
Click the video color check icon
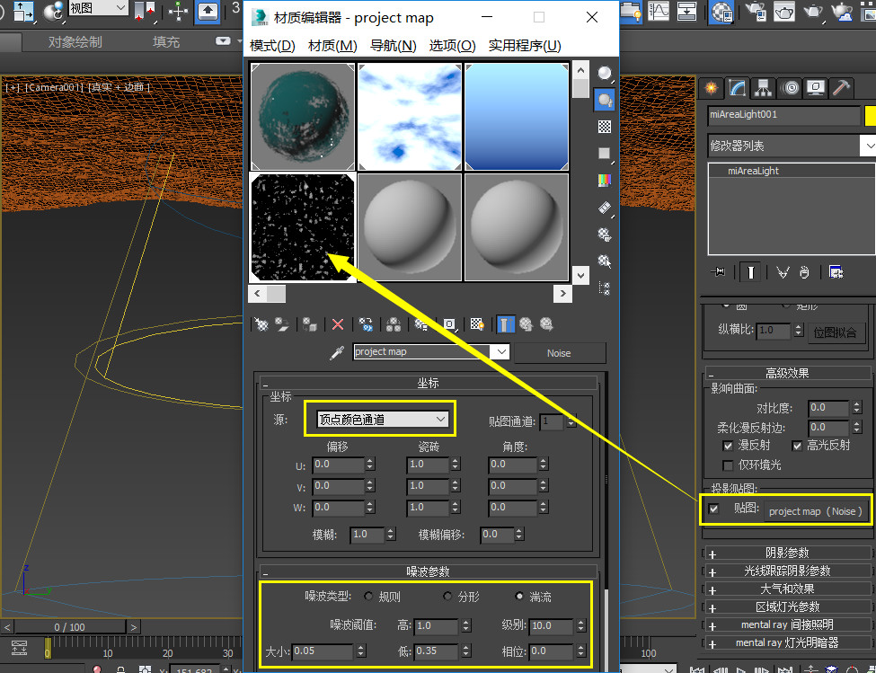(605, 180)
